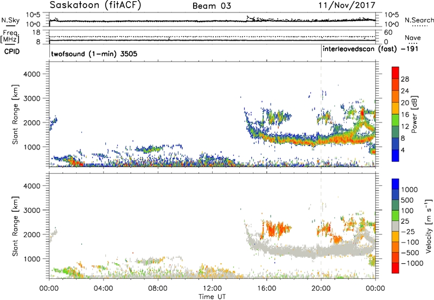
Task: Click the date '11/Nov/2017'
Action: pyautogui.click(x=347, y=5)
